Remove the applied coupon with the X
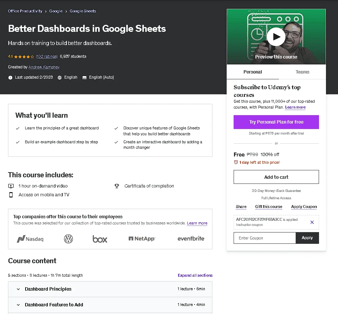Screen dimensions: 338x314 tap(312, 222)
